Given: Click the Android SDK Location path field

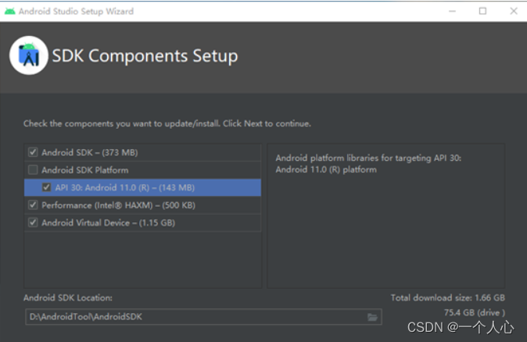Looking at the screenshot, I should [203, 317].
